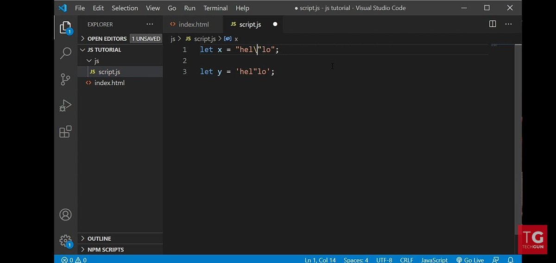Collapse the JS TUTORIAL folder section

pyautogui.click(x=120, y=50)
